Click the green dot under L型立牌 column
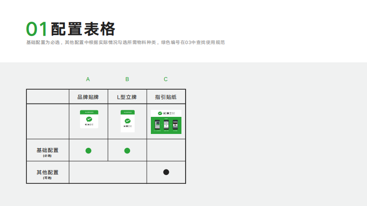367x206 pixels. tap(127, 151)
